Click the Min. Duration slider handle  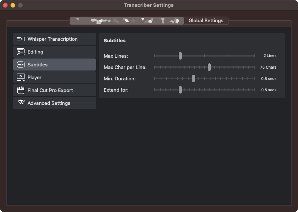click(x=194, y=78)
